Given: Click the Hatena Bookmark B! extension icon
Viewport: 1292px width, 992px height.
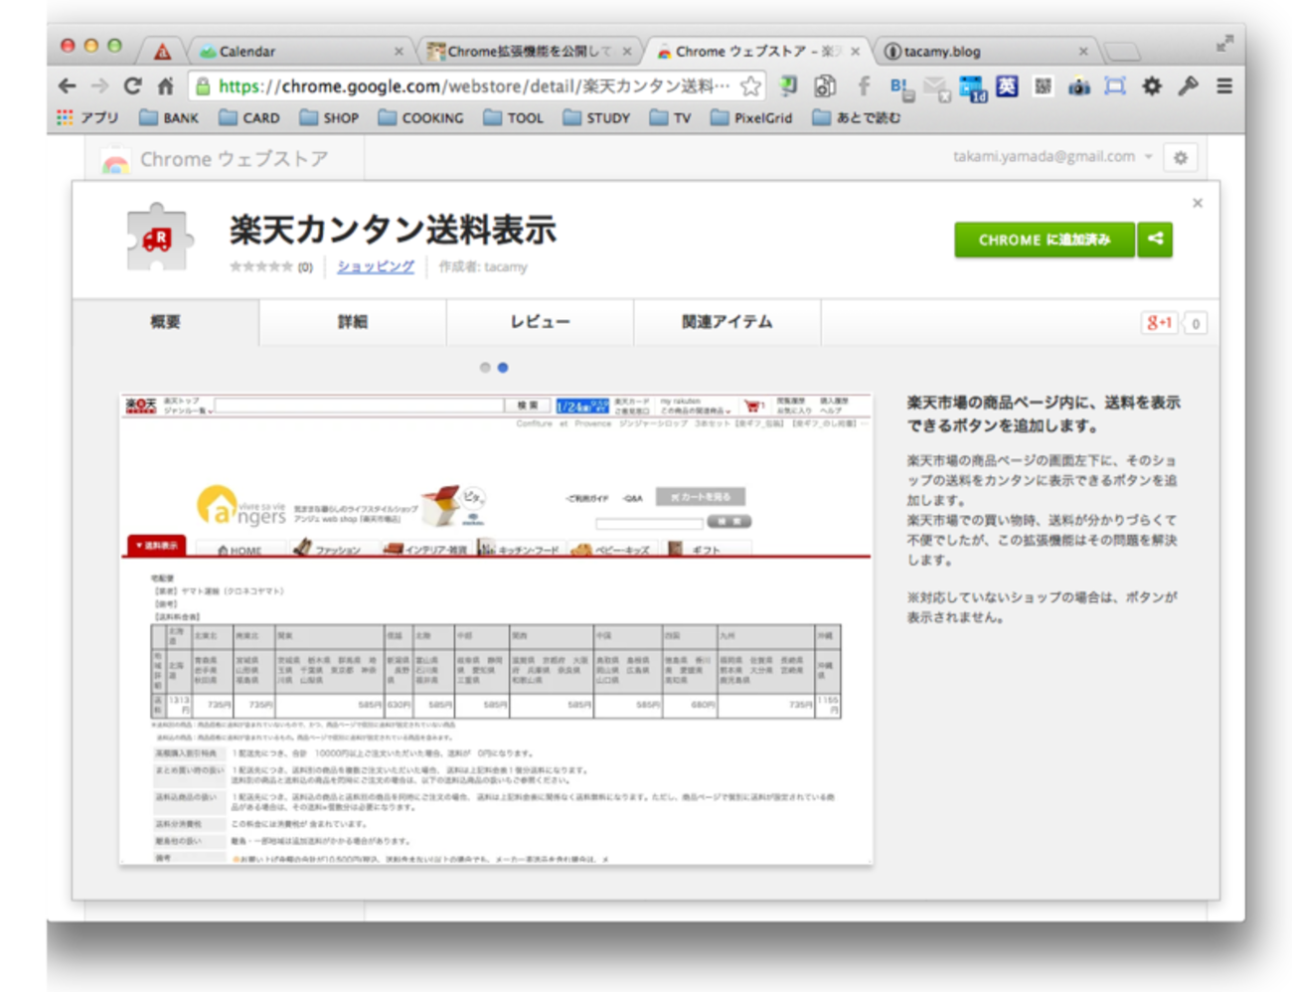Looking at the screenshot, I should click(899, 87).
